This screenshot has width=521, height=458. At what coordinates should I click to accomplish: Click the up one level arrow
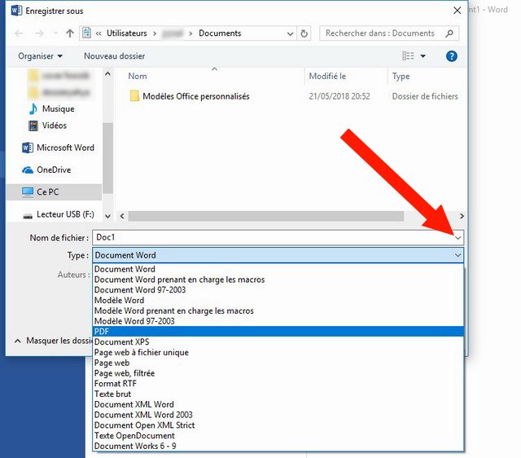[x=71, y=34]
